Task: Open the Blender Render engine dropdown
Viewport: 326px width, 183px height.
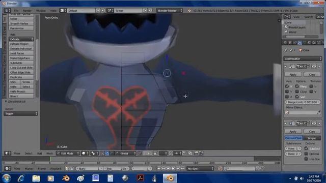Action: point(170,10)
